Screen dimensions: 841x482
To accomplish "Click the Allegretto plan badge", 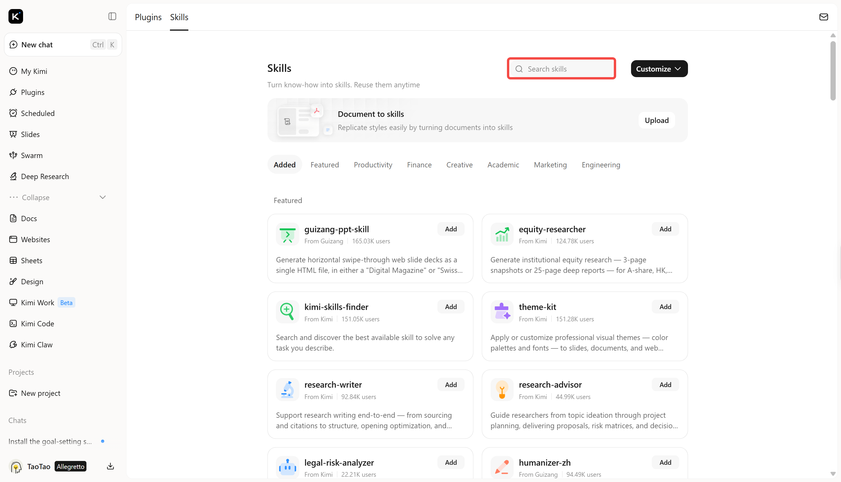I will 70,467.
